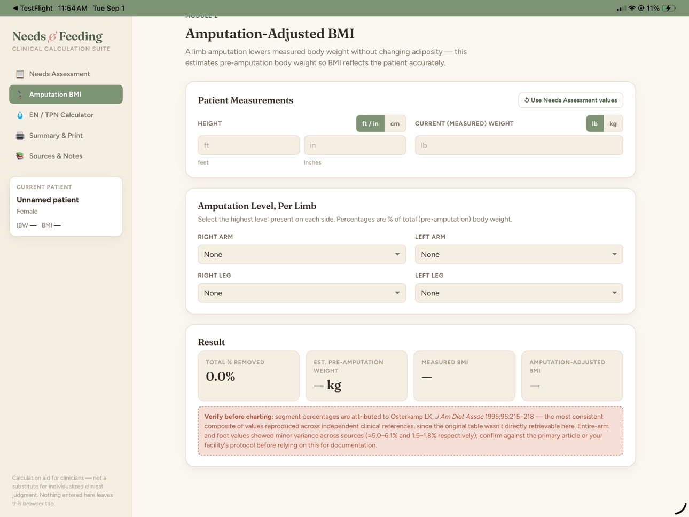Click the Measured BMI result card
The image size is (689, 517).
[x=464, y=376]
